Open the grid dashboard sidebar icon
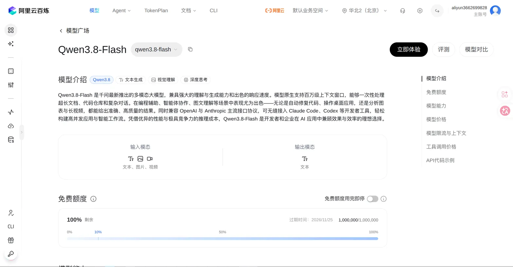The height and width of the screenshot is (267, 513). tap(11, 30)
